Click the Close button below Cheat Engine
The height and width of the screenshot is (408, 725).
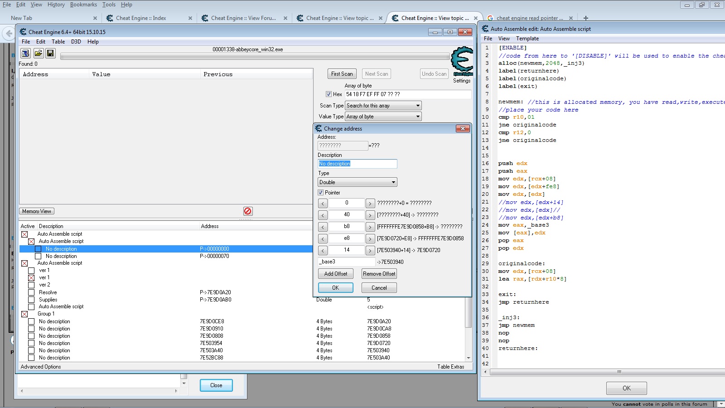pyautogui.click(x=216, y=385)
